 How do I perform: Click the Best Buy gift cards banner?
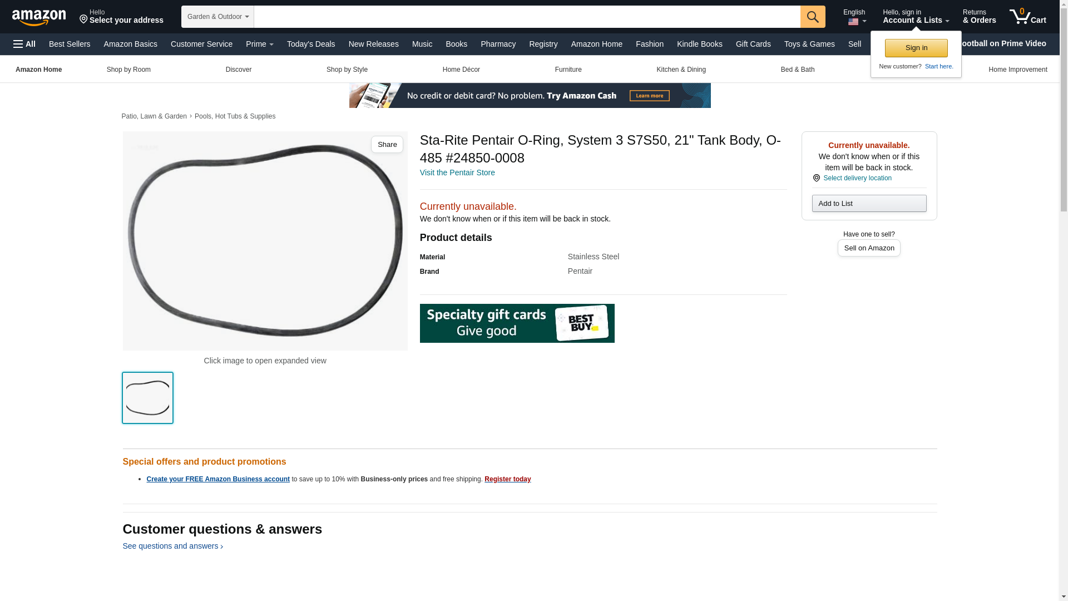coord(517,323)
